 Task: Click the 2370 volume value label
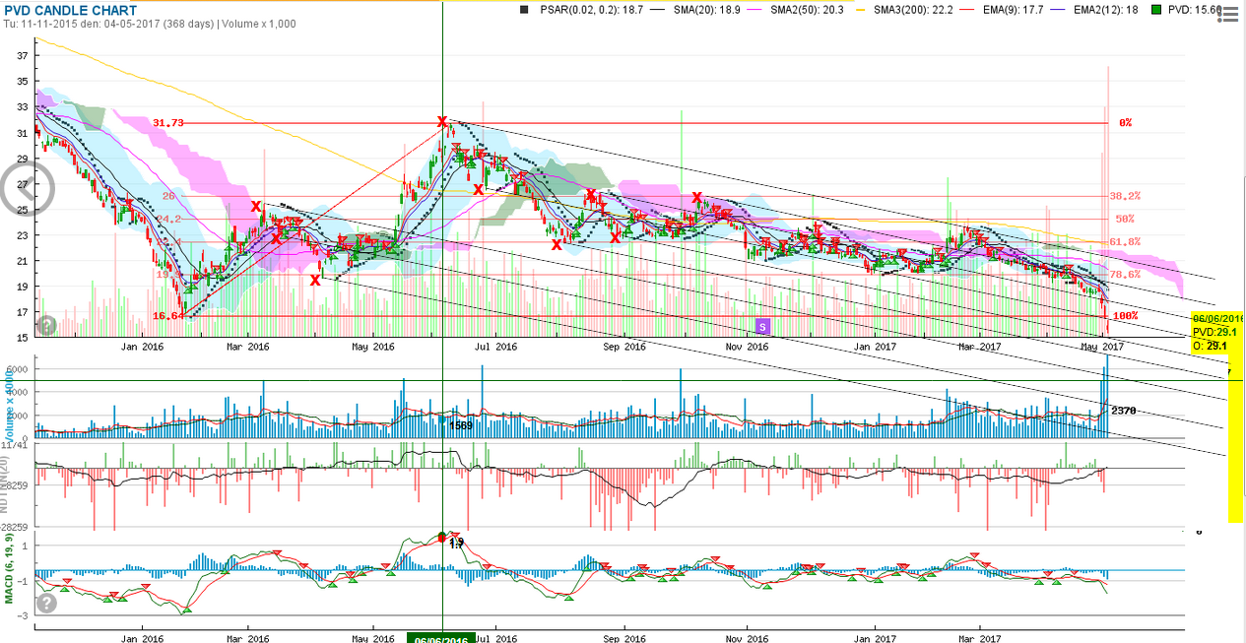1124,411
